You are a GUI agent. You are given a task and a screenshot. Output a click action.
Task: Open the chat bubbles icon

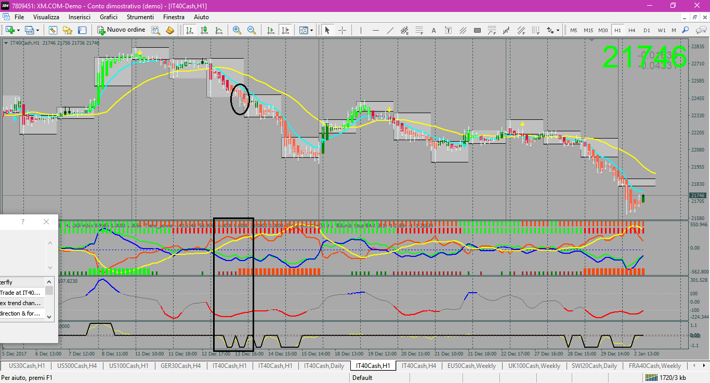pyautogui.click(x=700, y=30)
